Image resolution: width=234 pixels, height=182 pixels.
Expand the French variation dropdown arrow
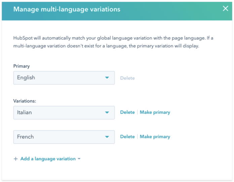pos(107,137)
